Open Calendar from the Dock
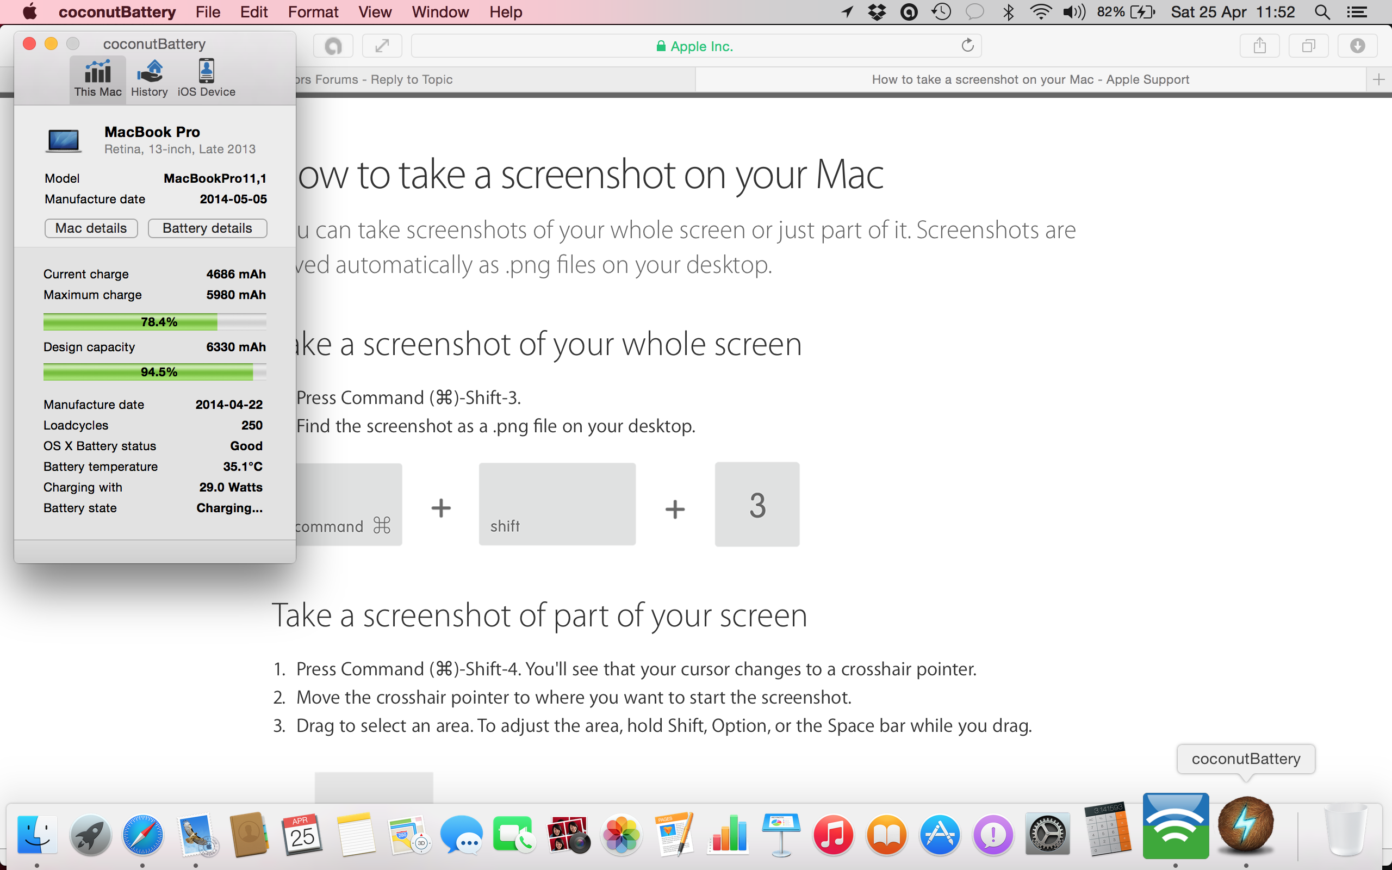Image resolution: width=1392 pixels, height=870 pixels. point(302,833)
